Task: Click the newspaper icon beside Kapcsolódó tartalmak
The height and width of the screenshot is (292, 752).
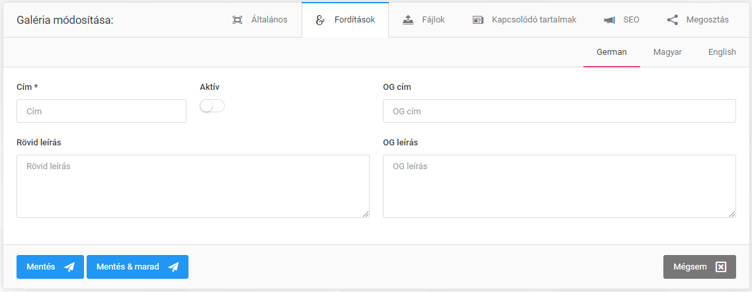Action: [478, 20]
